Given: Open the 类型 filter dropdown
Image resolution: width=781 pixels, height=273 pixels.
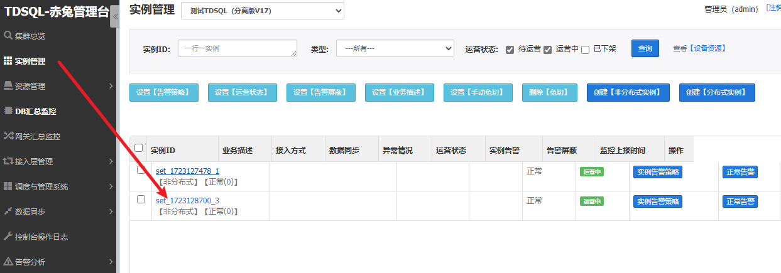Looking at the screenshot, I should 395,48.
